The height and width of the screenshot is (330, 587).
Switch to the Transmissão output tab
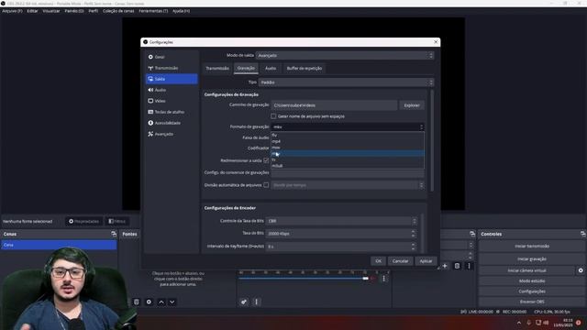(x=217, y=69)
